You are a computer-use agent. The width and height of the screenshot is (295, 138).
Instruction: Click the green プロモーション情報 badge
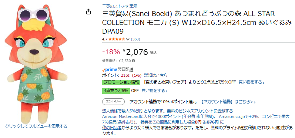[x=121, y=82]
